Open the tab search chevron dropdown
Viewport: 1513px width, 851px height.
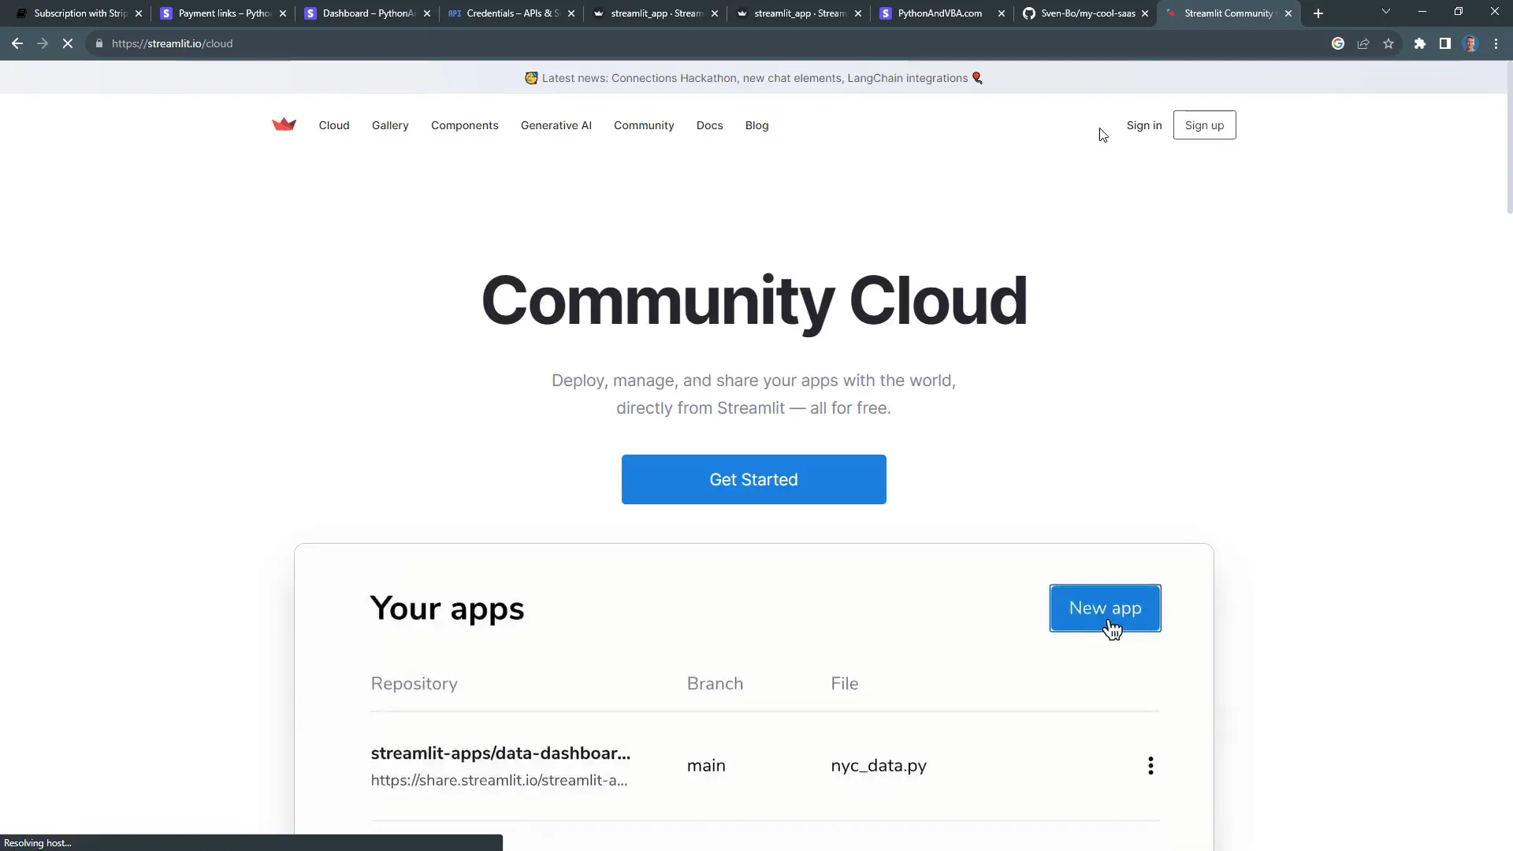tap(1386, 12)
